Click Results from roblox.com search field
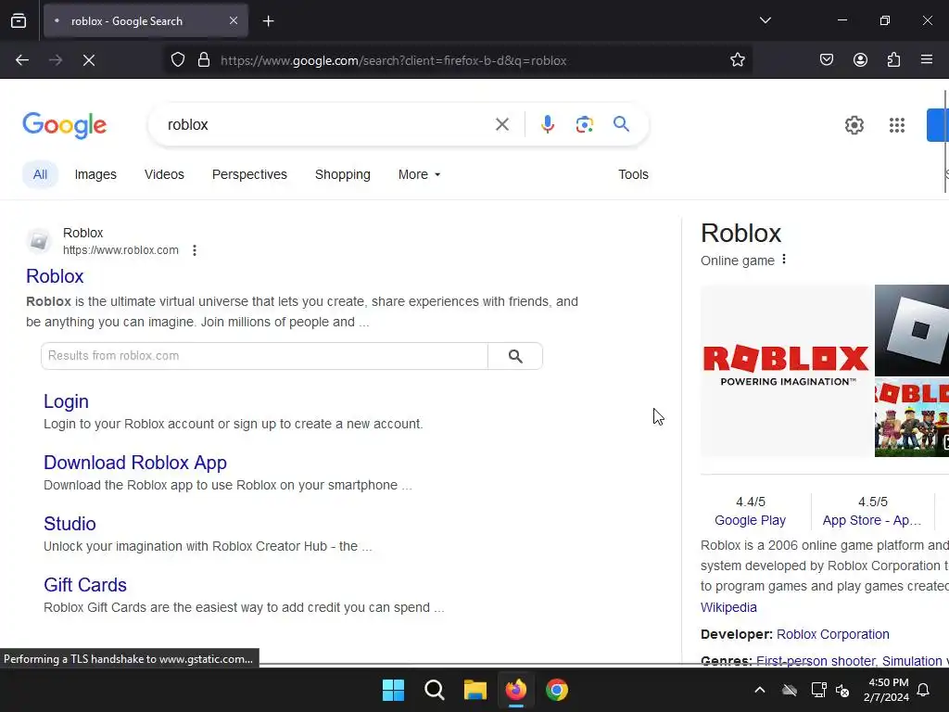The height and width of the screenshot is (712, 949). point(264,356)
